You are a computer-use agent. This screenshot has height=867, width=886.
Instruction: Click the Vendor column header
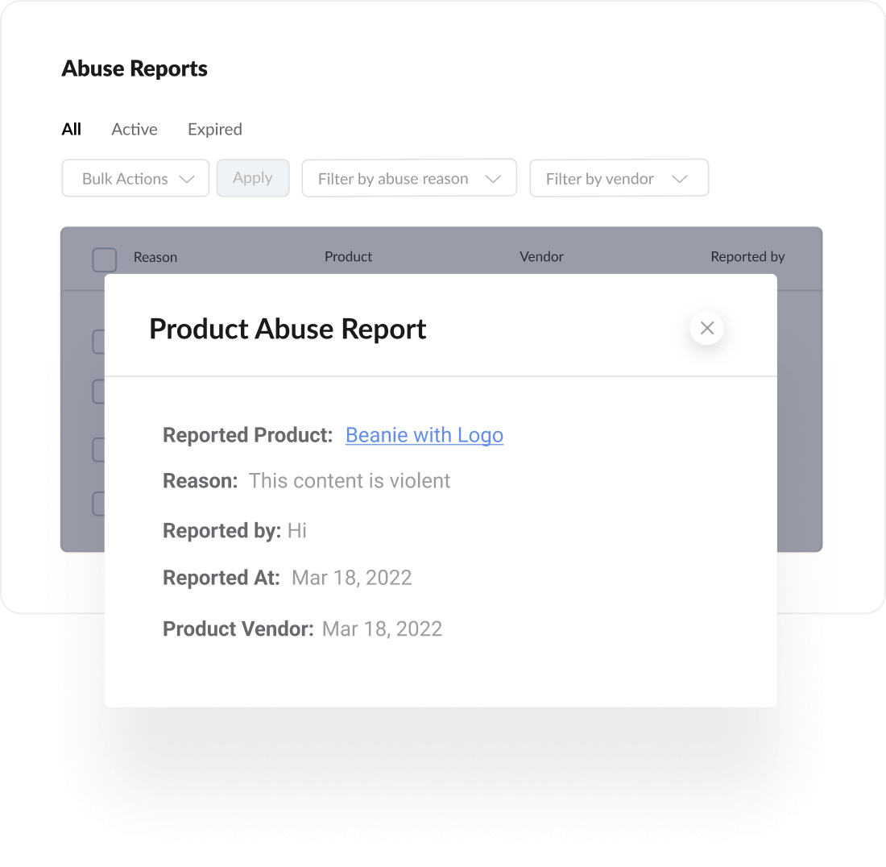click(x=541, y=256)
